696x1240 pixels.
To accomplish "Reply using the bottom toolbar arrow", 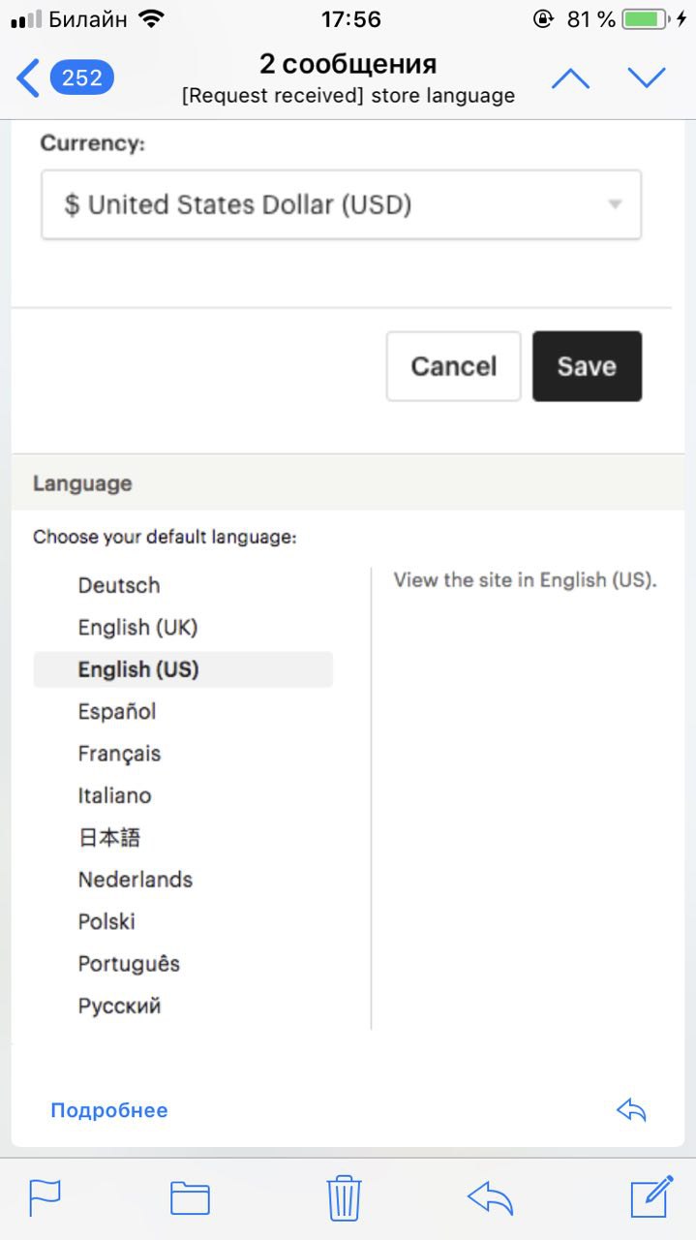I will click(x=490, y=1198).
